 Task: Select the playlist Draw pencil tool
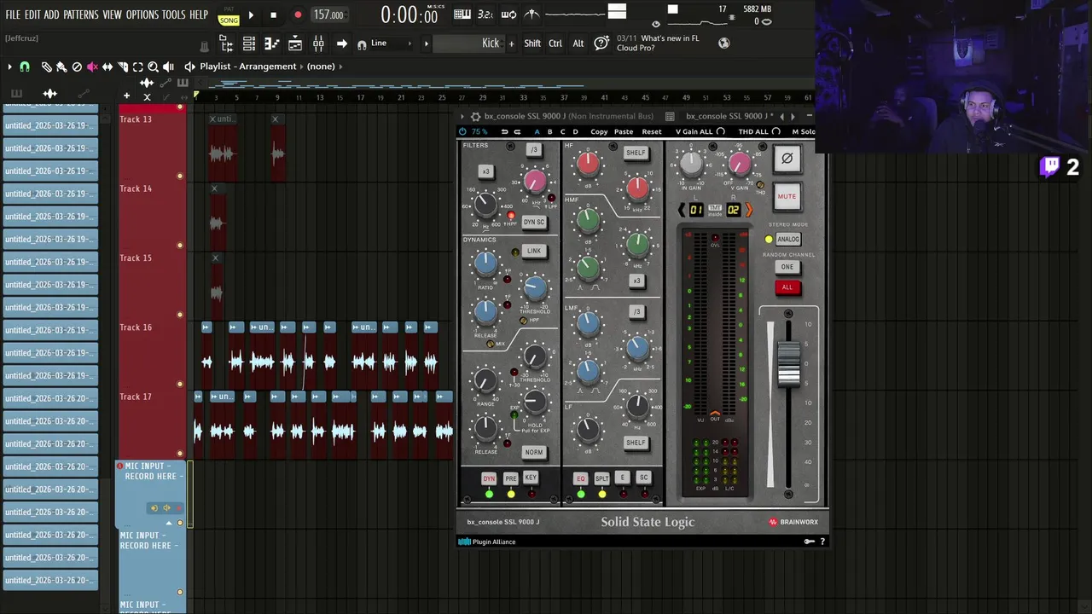click(x=46, y=67)
